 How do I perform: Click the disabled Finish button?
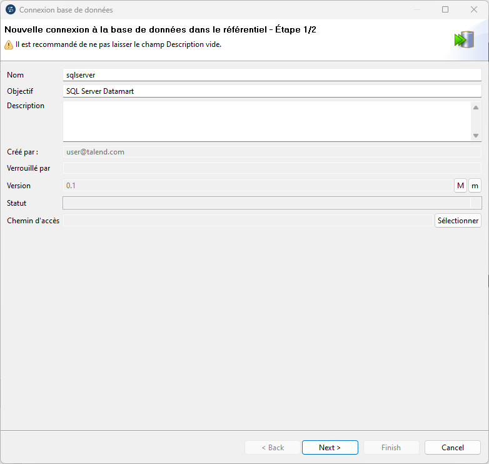pyautogui.click(x=391, y=448)
